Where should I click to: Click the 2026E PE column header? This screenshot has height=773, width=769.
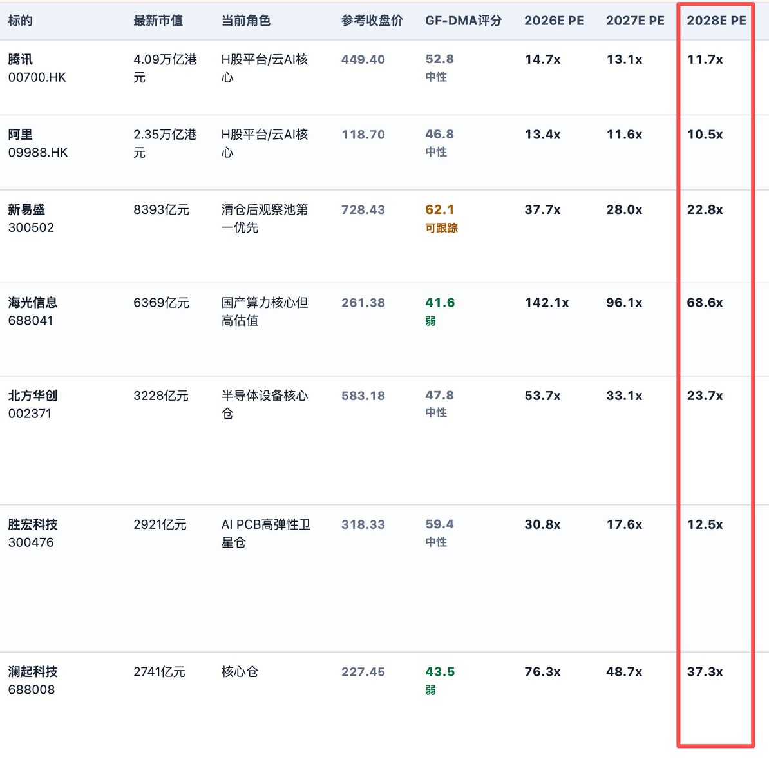point(554,21)
